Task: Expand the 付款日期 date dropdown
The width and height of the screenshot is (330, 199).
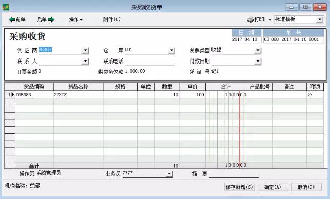Action: pyautogui.click(x=258, y=61)
